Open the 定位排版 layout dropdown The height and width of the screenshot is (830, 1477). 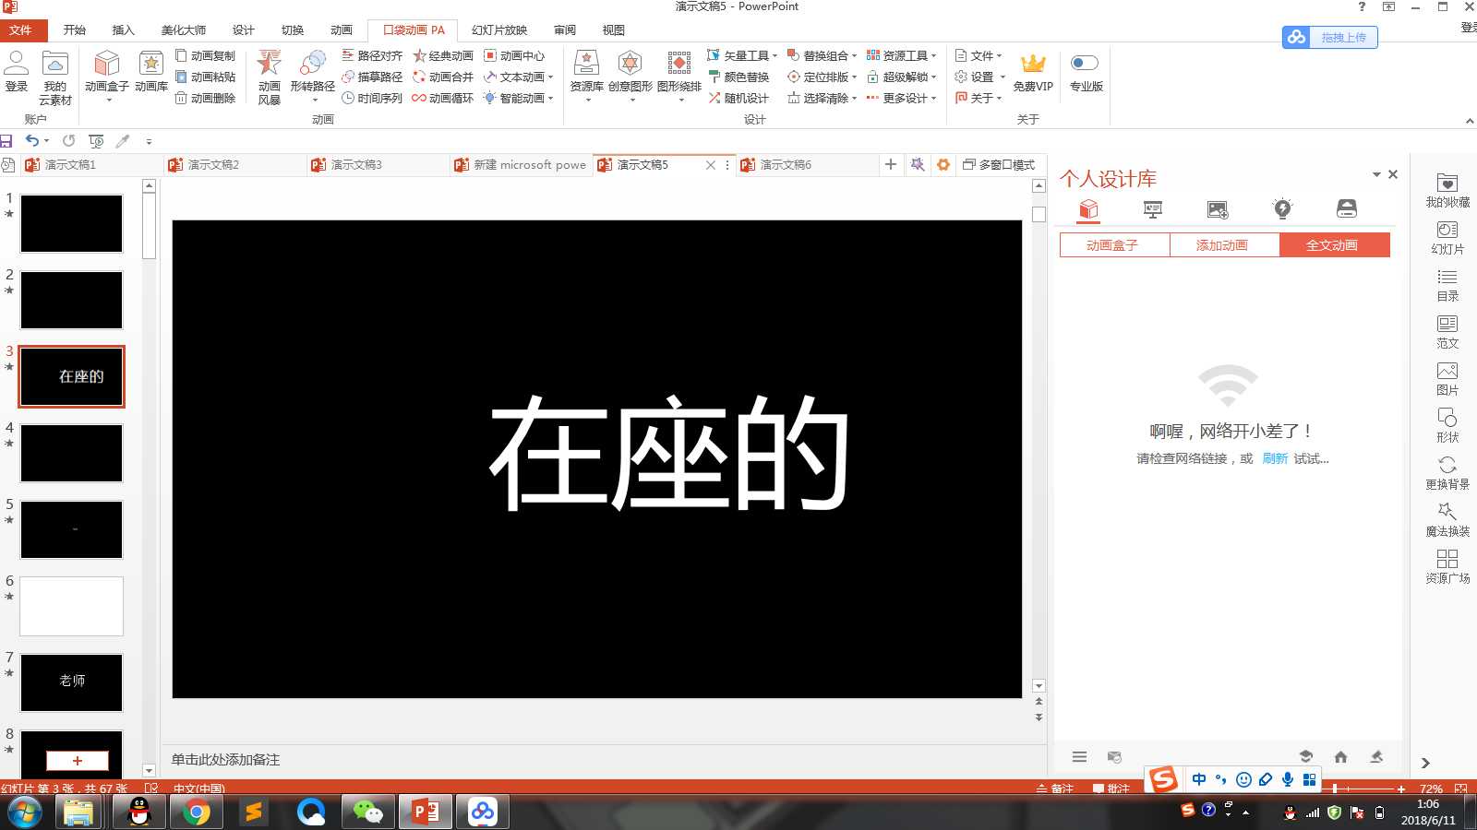822,77
